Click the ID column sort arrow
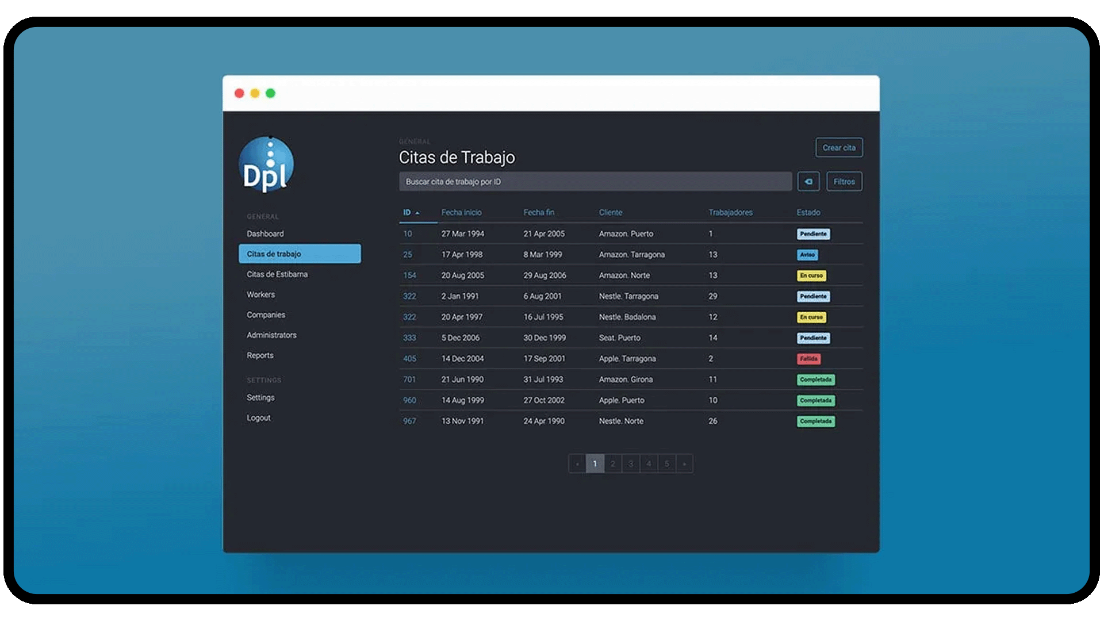Screen dimensions: 1104x621 coord(417,213)
